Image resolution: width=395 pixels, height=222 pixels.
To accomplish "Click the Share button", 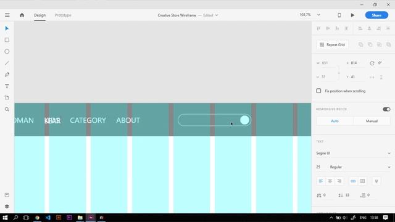I will click(376, 15).
